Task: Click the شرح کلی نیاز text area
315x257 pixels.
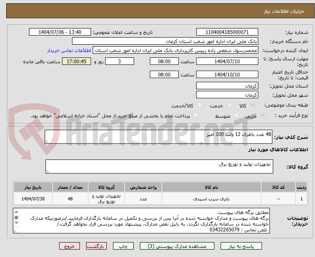Action: click(159, 137)
